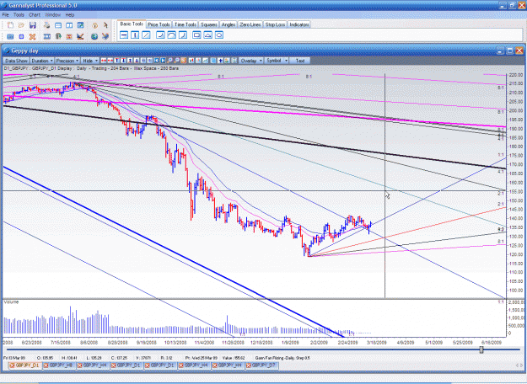Click the skip-to-end blue arrow icon
The width and height of the screenshot is (527, 384).
click(164, 61)
